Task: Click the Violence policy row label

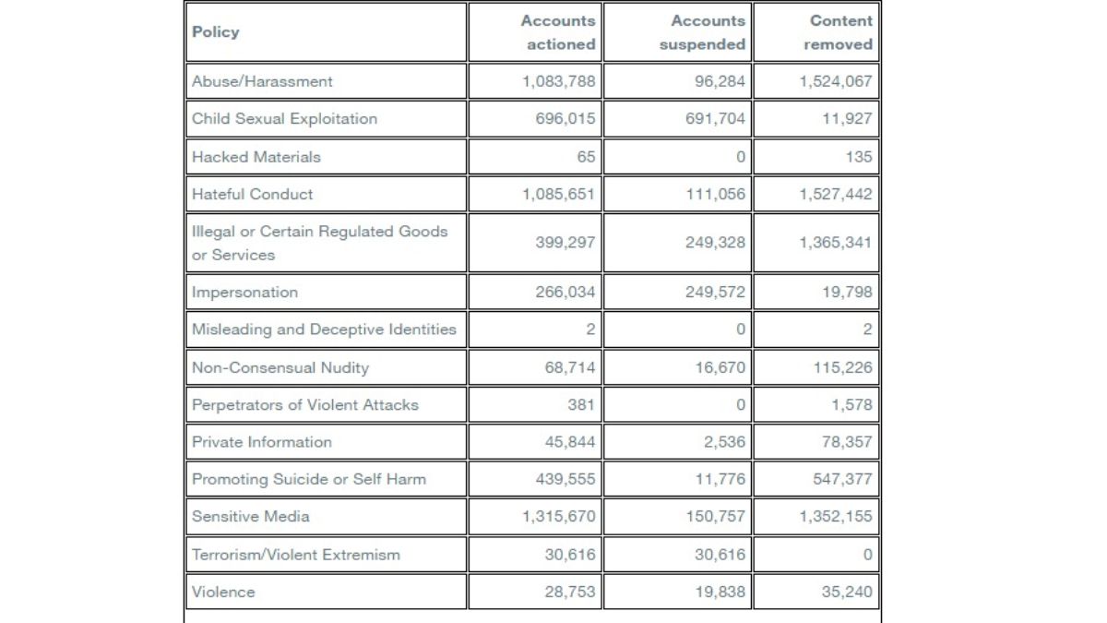Action: (223, 593)
